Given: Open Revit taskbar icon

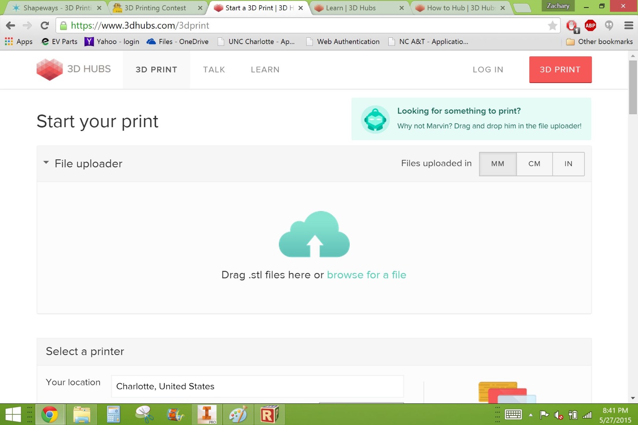Looking at the screenshot, I should (x=269, y=415).
